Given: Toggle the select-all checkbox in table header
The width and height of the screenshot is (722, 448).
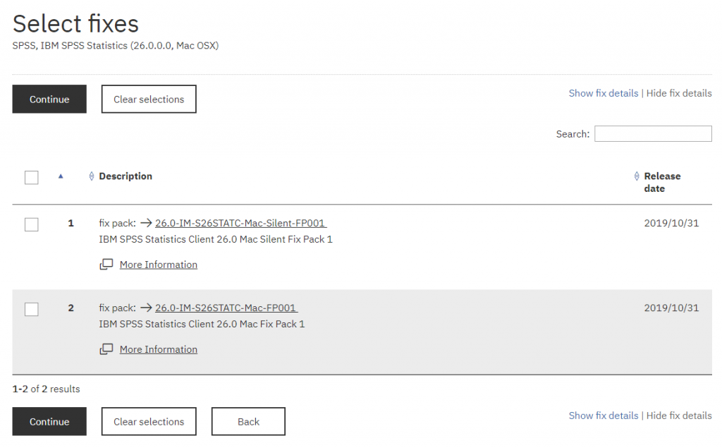Looking at the screenshot, I should coord(32,178).
